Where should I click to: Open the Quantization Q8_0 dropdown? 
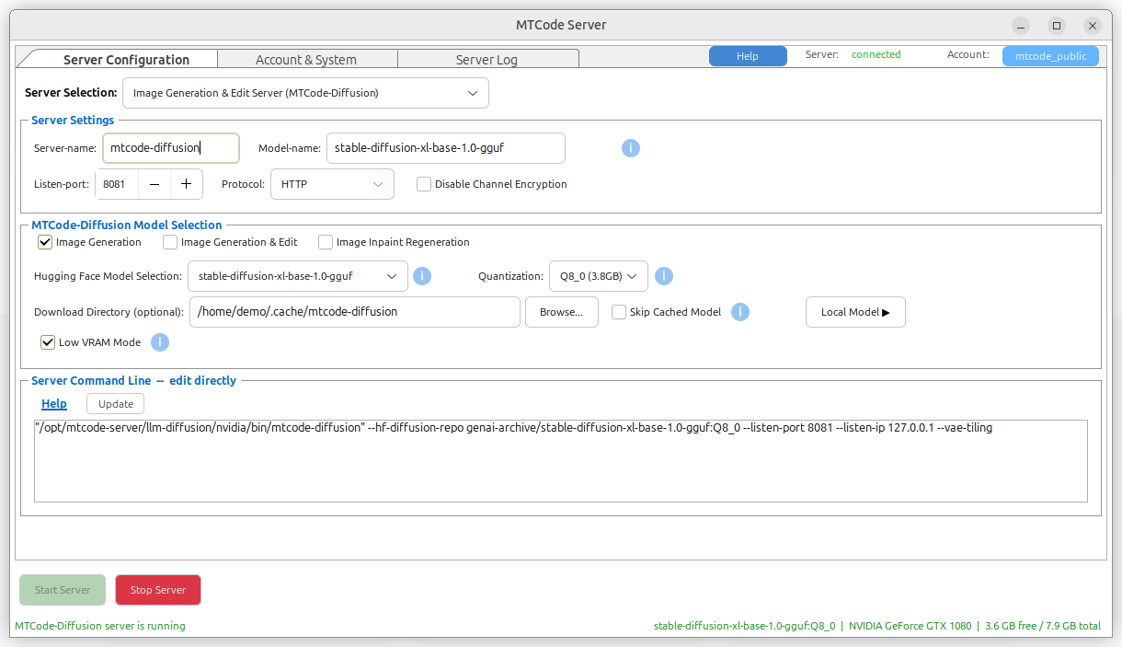[x=599, y=276]
